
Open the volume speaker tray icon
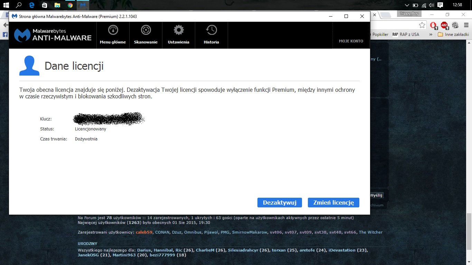click(432, 5)
